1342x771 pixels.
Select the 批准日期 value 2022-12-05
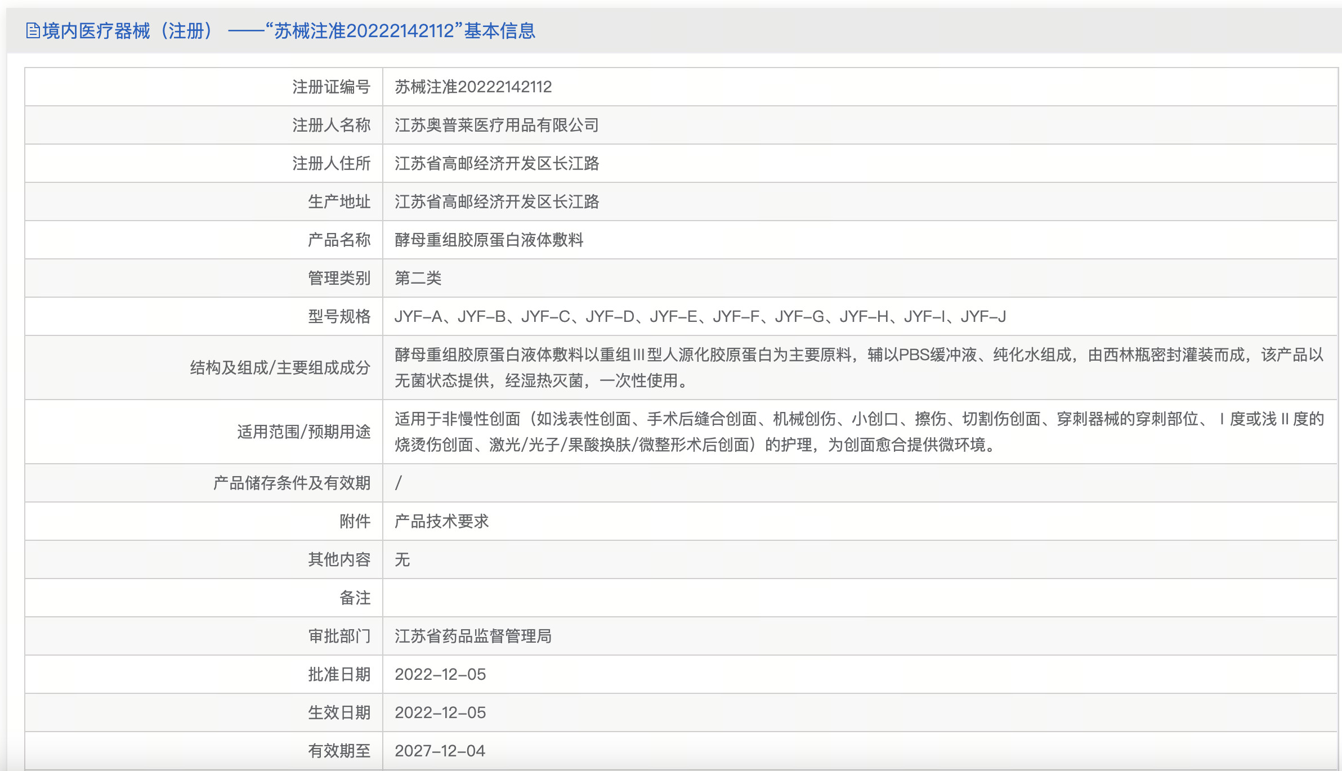pyautogui.click(x=440, y=674)
